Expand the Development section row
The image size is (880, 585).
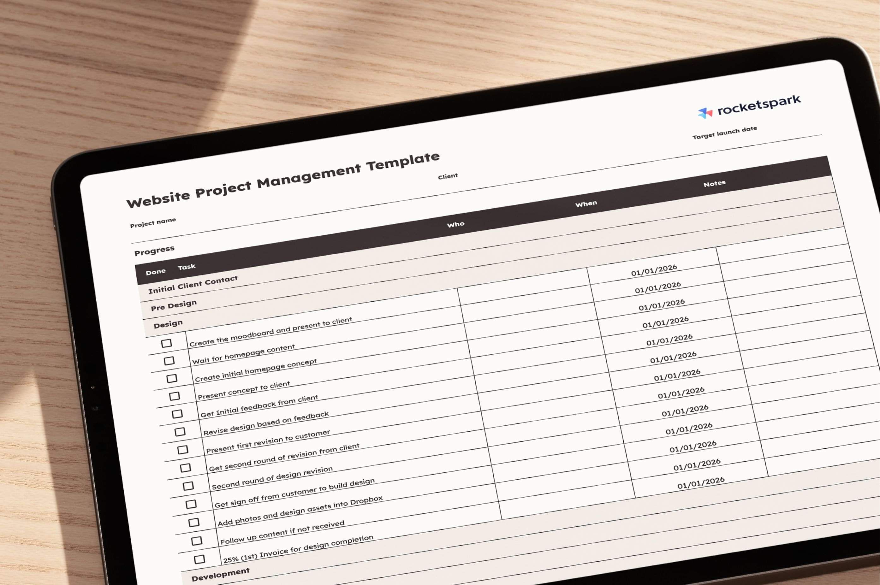220,575
